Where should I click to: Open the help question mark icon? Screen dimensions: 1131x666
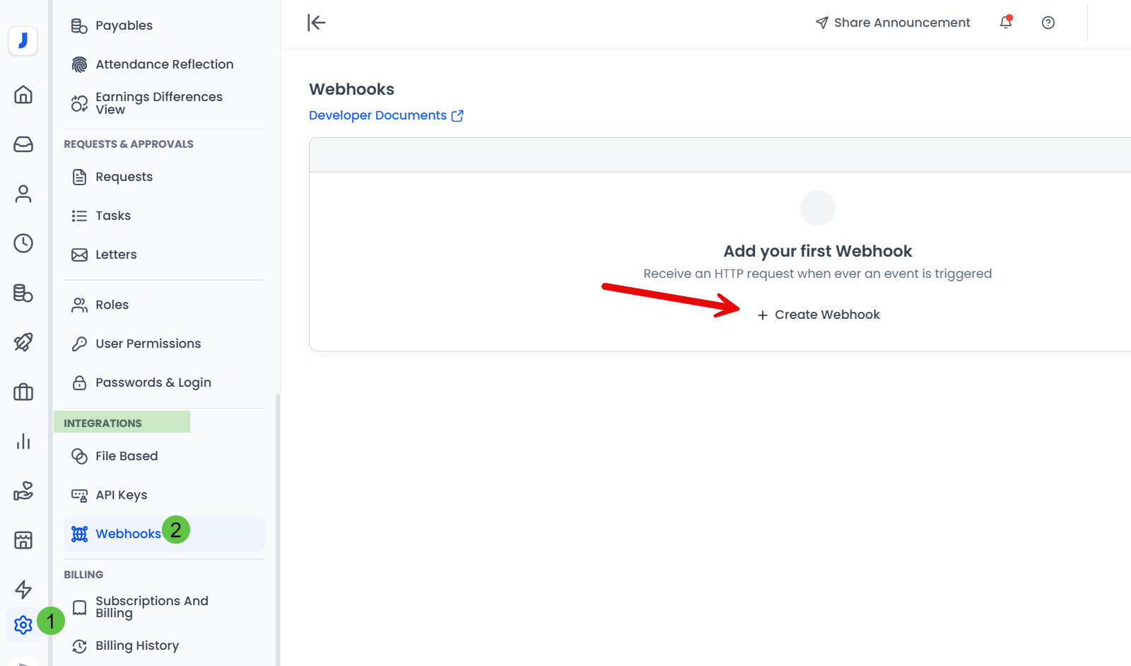click(x=1048, y=23)
